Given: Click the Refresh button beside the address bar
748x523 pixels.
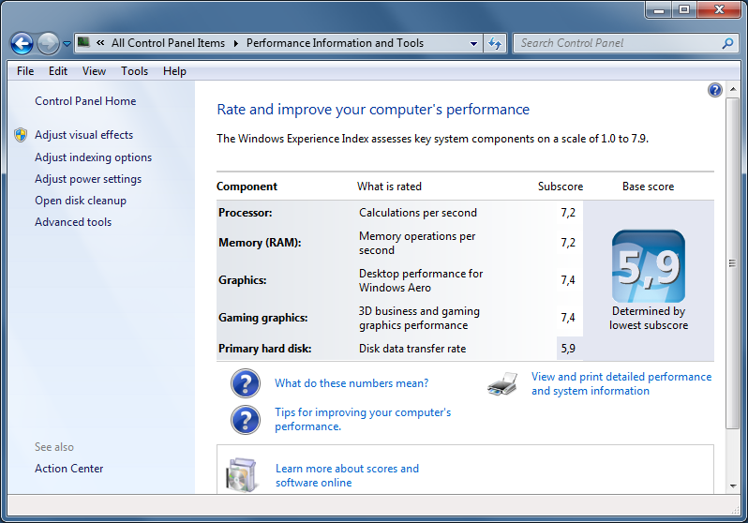Looking at the screenshot, I should pos(495,43).
